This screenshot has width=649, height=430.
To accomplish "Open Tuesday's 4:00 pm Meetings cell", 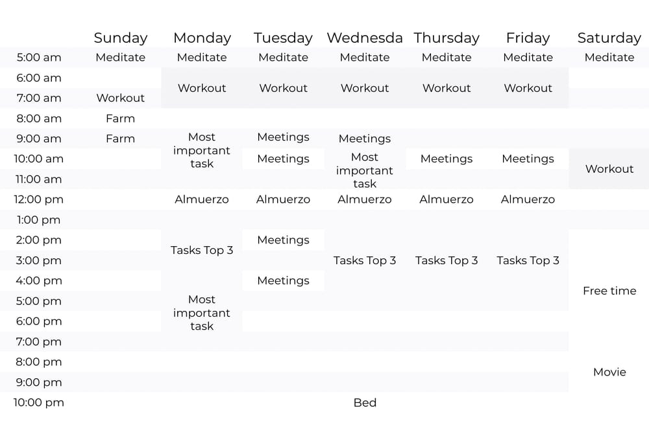I will point(283,281).
